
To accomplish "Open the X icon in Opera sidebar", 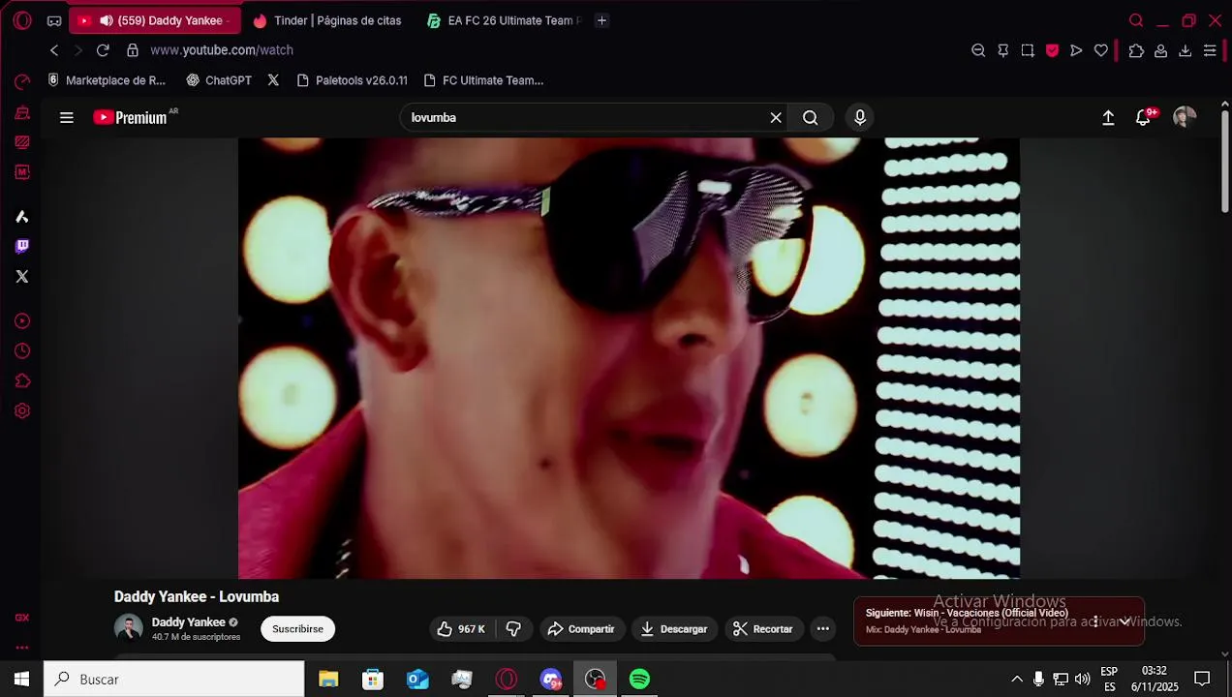I will pos(22,277).
